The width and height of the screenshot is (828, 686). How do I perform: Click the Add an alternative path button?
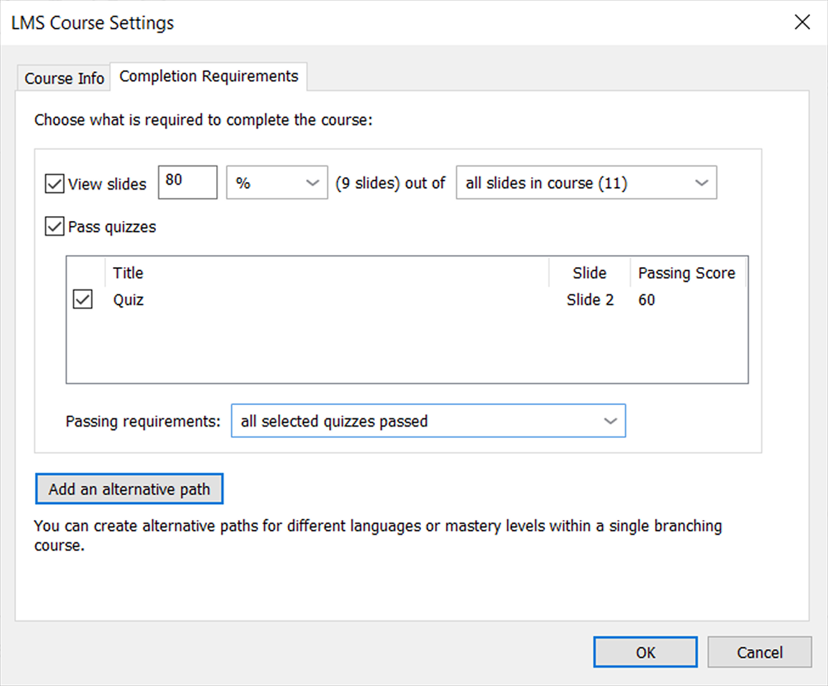(x=129, y=488)
